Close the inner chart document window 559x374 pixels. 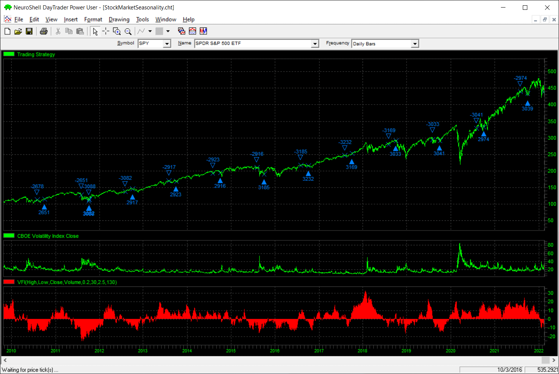(554, 20)
